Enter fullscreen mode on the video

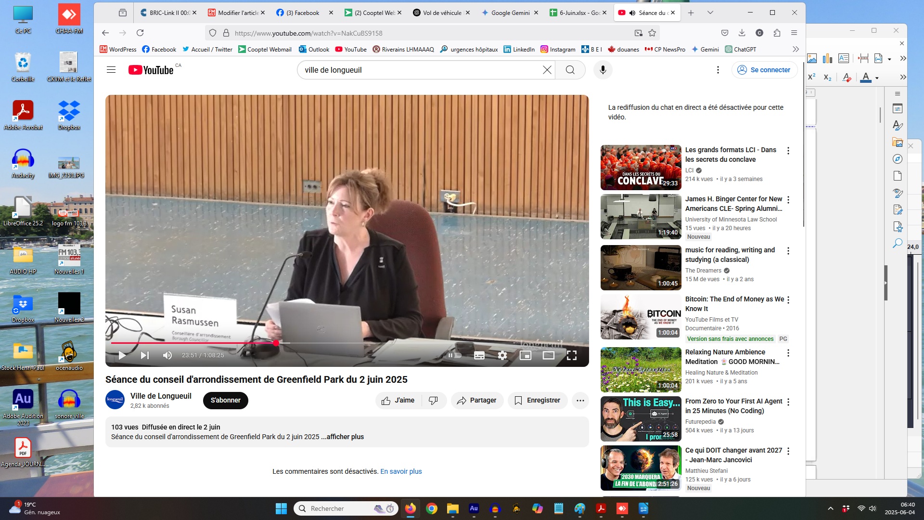(x=571, y=355)
